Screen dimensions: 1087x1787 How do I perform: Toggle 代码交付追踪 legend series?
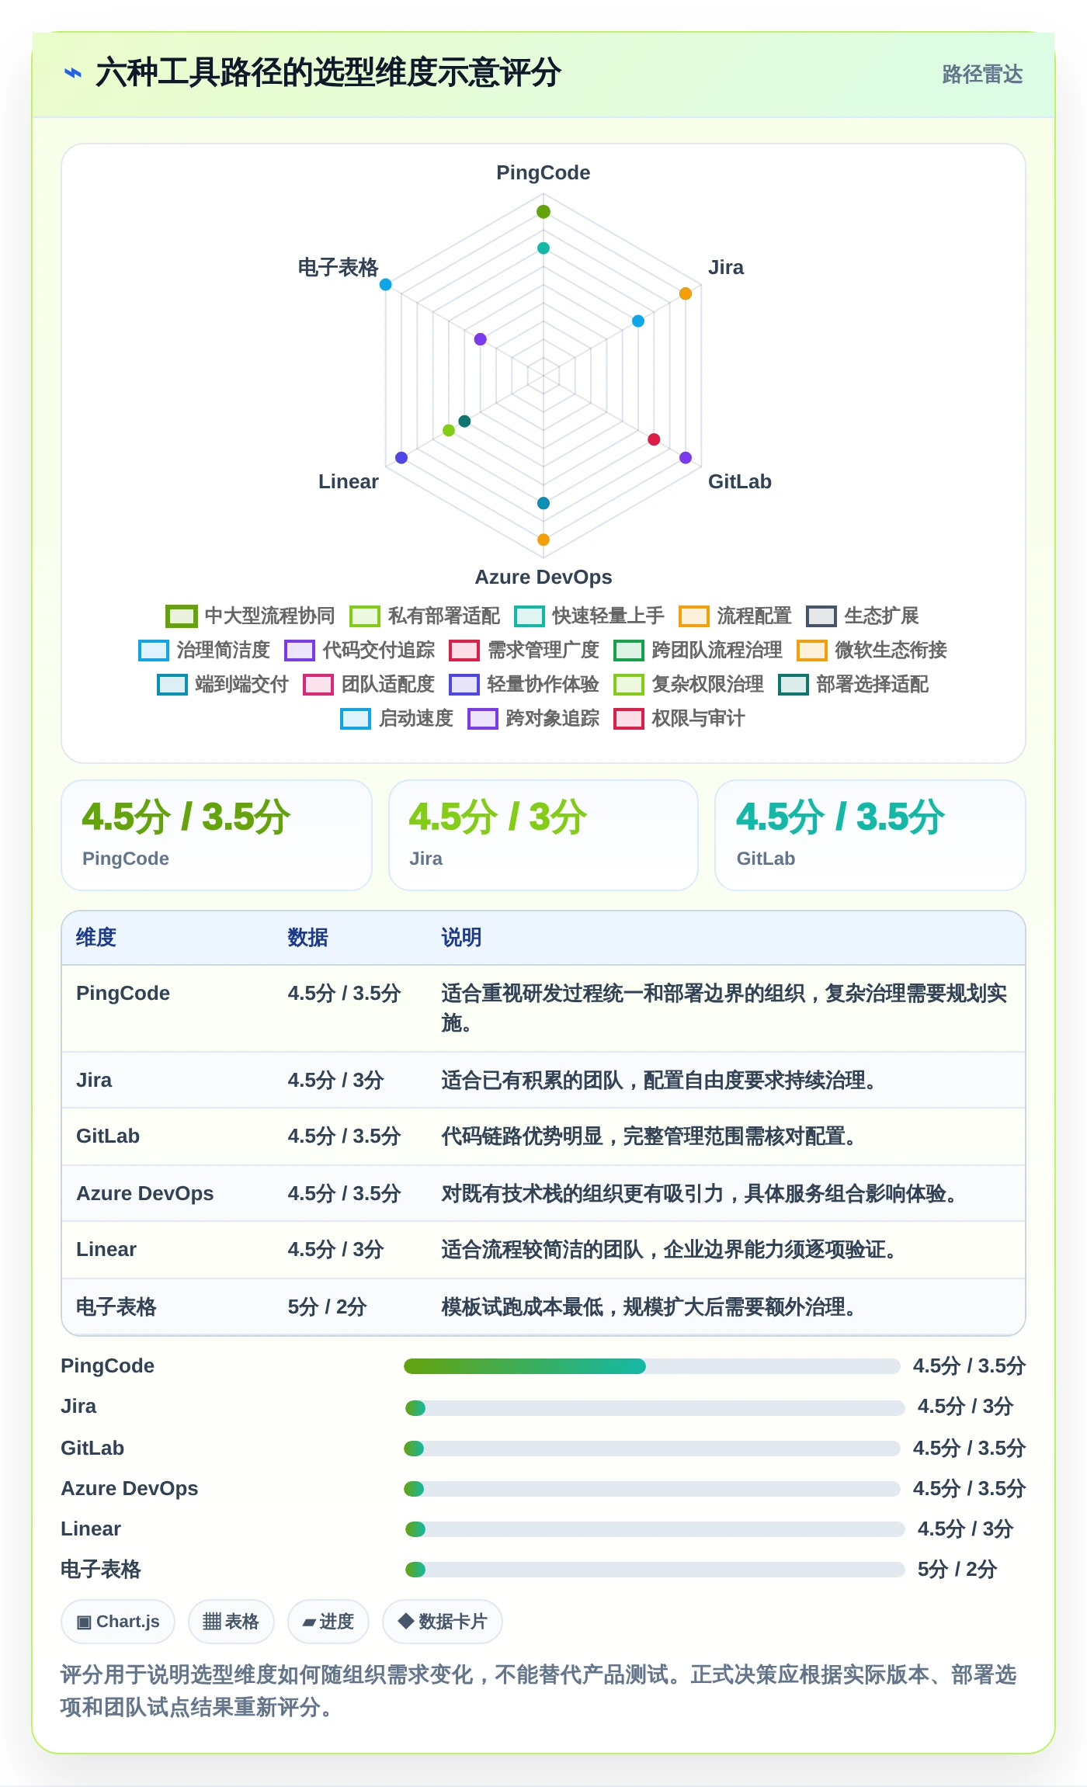click(359, 650)
